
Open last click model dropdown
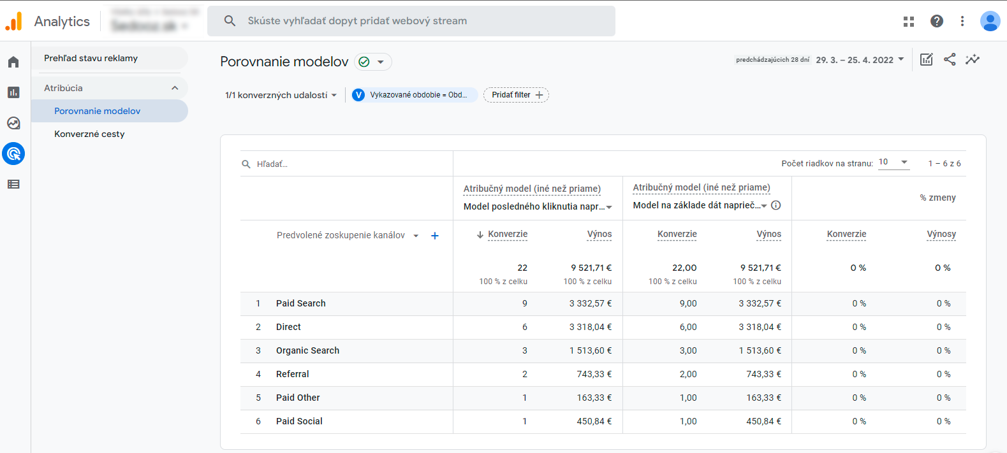(538, 206)
